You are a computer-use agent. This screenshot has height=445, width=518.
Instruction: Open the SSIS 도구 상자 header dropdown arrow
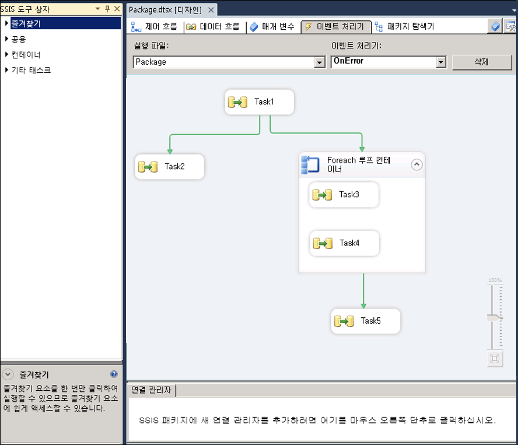[97, 9]
